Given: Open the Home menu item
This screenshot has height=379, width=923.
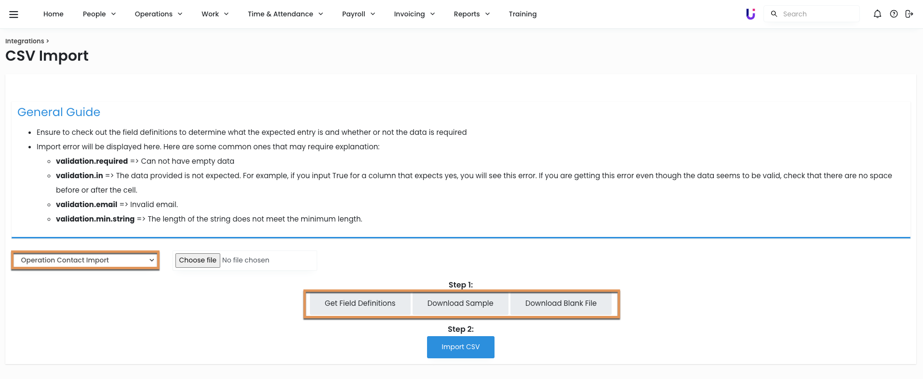Looking at the screenshot, I should 53,14.
